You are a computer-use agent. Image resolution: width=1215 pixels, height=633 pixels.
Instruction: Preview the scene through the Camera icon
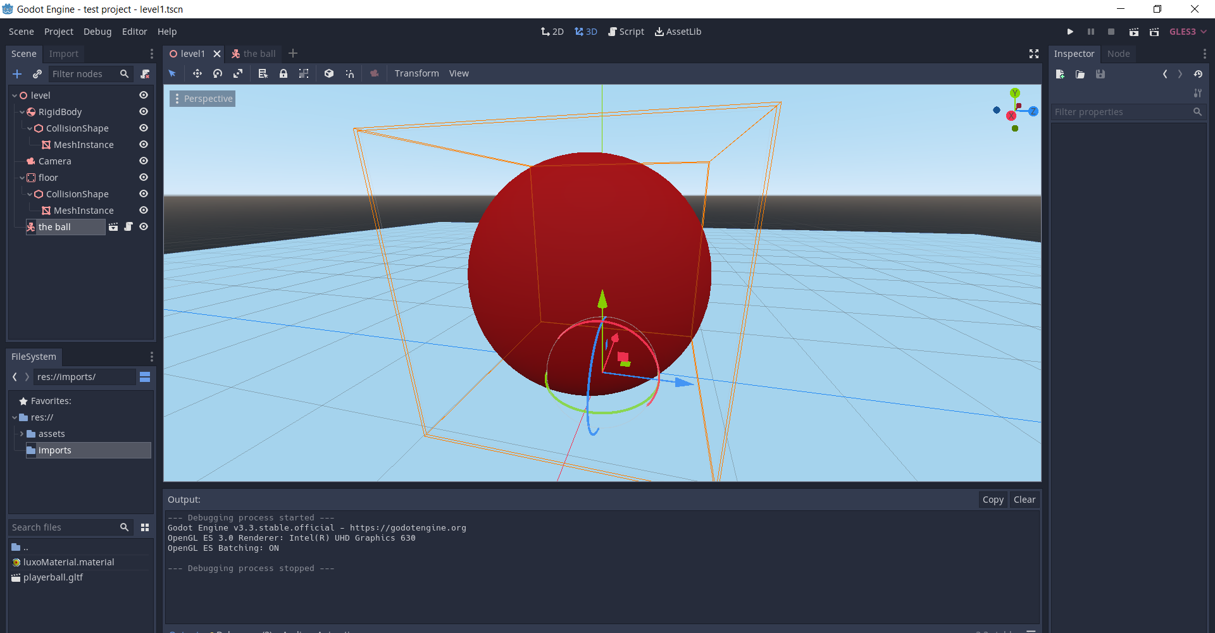(374, 73)
